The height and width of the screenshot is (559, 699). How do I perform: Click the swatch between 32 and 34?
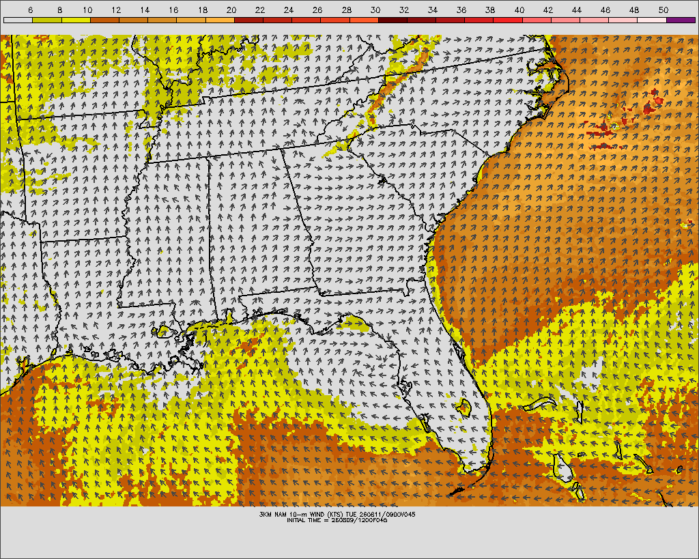(421, 20)
